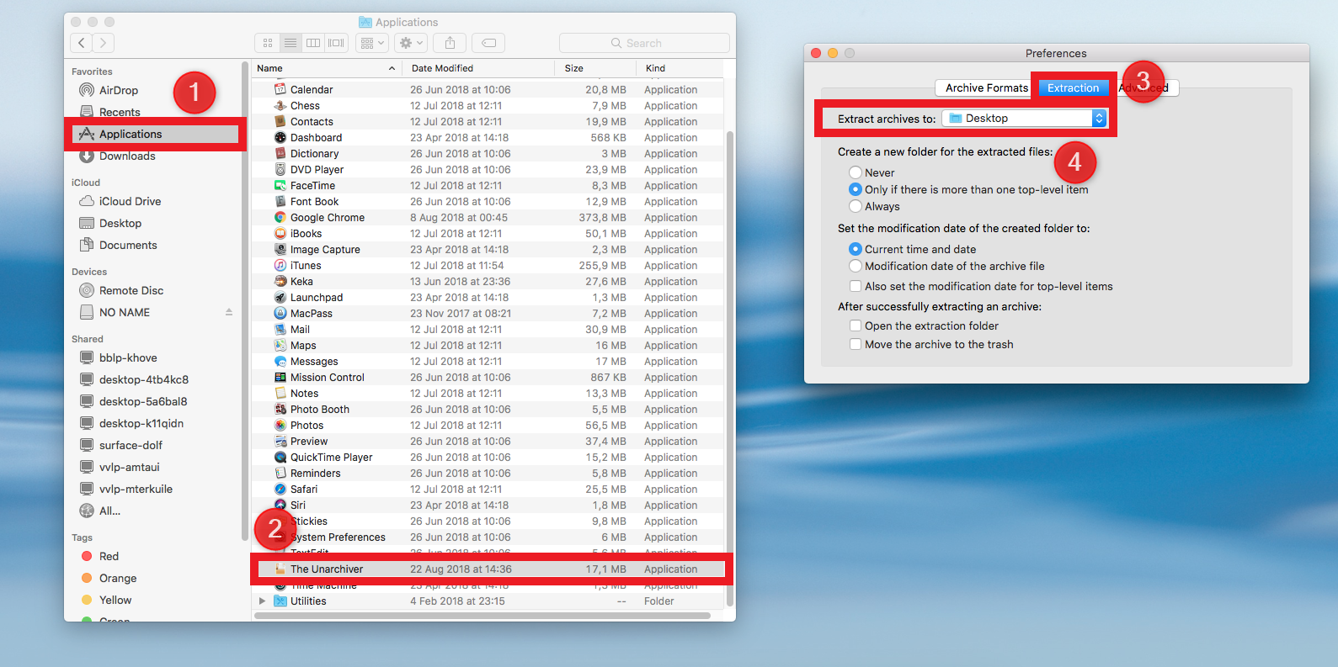Select the Always radio button
The width and height of the screenshot is (1338, 667).
(856, 206)
